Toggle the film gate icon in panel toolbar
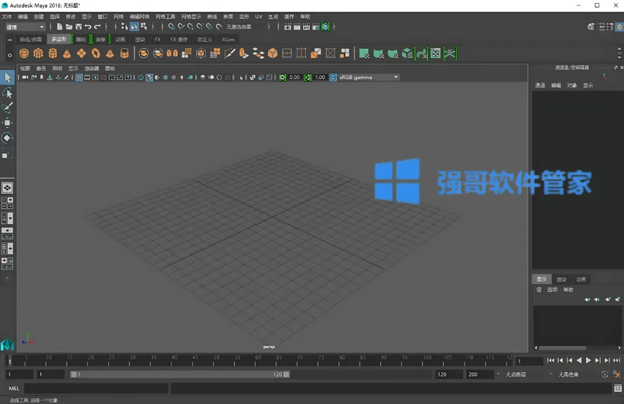The width and height of the screenshot is (624, 404). [87, 77]
